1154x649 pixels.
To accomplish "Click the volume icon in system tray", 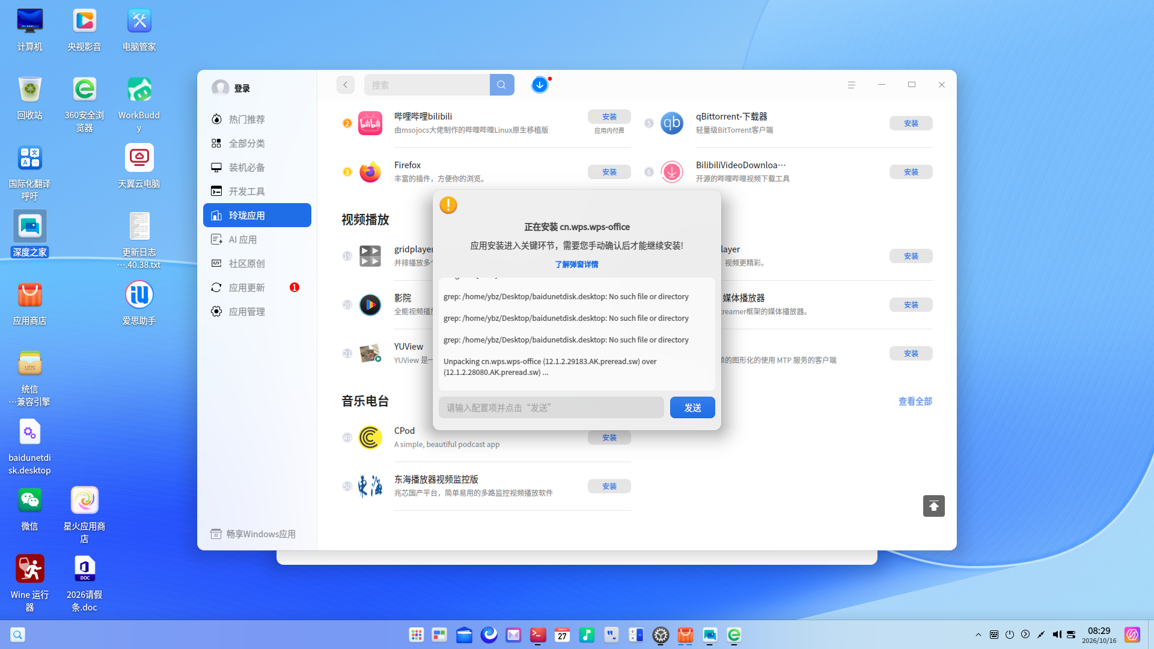I will coord(1057,635).
